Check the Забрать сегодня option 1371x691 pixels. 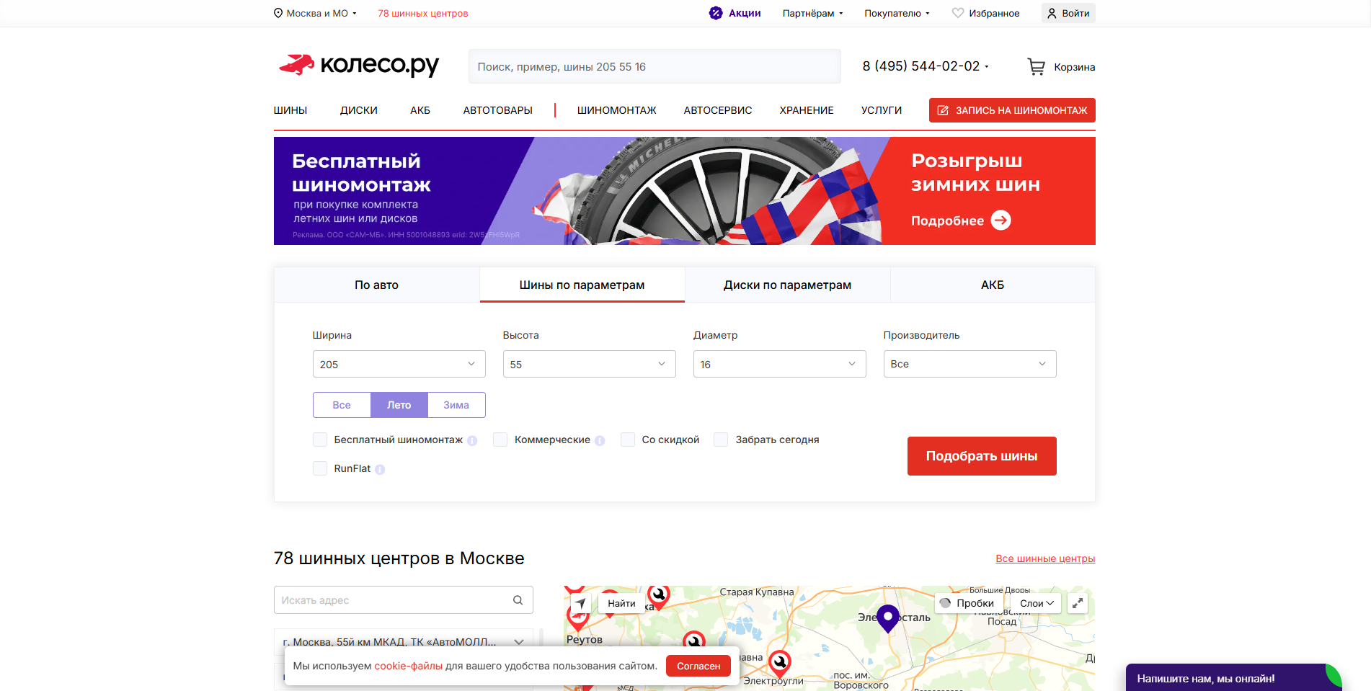[x=721, y=440]
